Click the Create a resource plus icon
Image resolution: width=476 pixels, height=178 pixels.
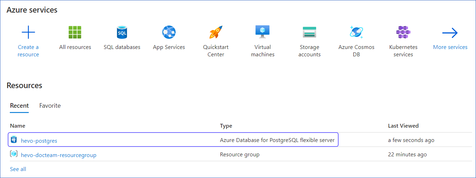tap(28, 33)
